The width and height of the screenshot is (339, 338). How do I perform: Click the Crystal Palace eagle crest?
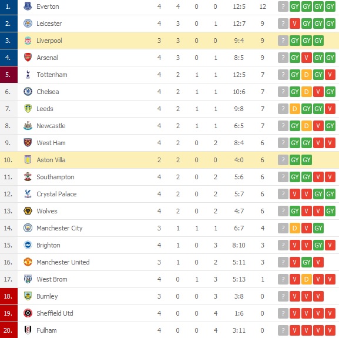point(28,194)
